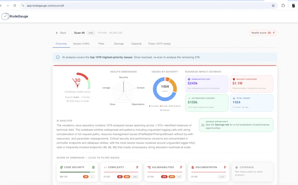Switch to the Files tab
Screen dimensions: 298x185
[x=101, y=44]
